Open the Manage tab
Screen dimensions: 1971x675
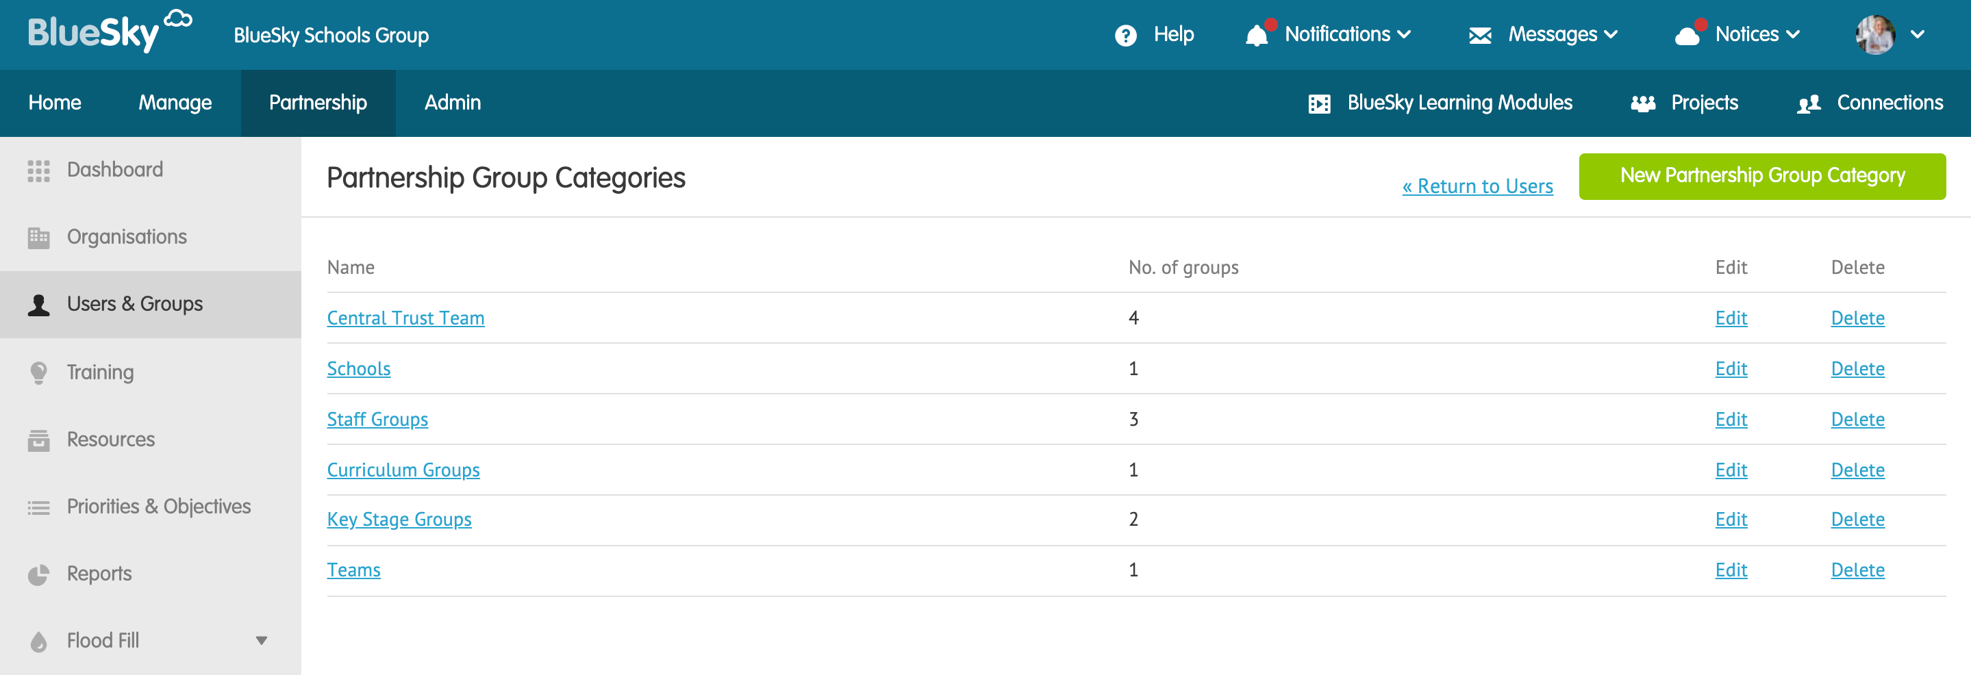pos(175,103)
